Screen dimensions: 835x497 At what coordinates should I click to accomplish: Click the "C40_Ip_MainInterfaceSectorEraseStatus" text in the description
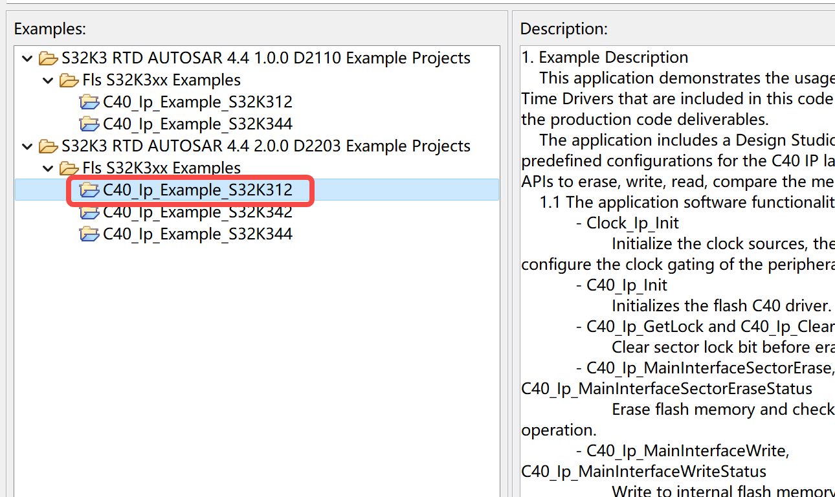[x=667, y=389]
